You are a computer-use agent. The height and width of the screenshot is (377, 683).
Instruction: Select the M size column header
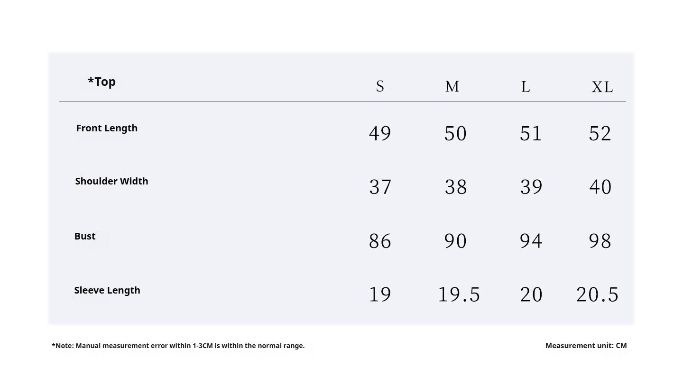tap(452, 86)
